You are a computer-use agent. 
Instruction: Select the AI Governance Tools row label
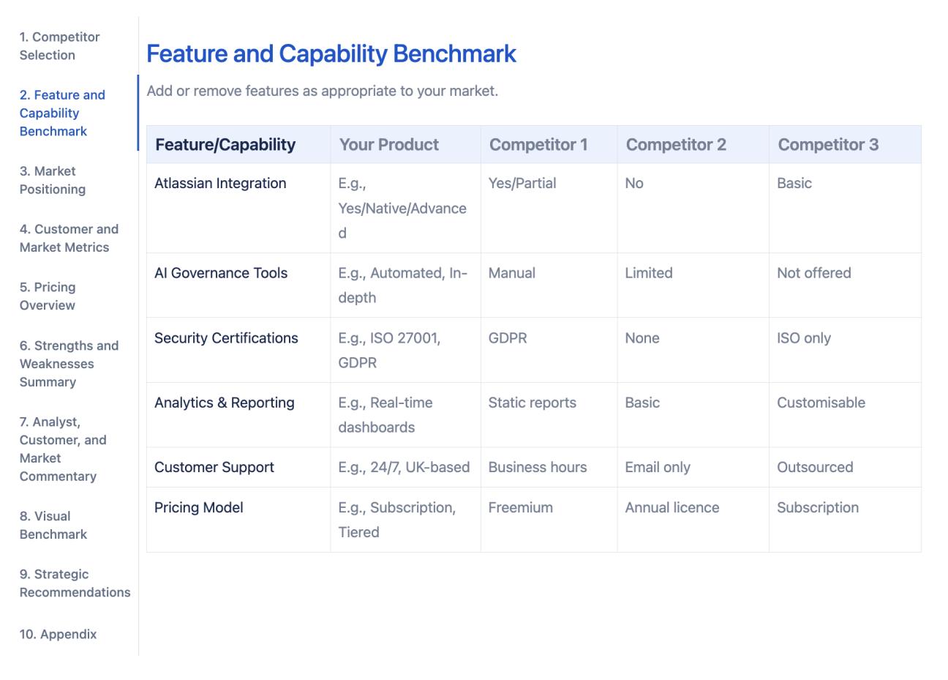click(222, 273)
